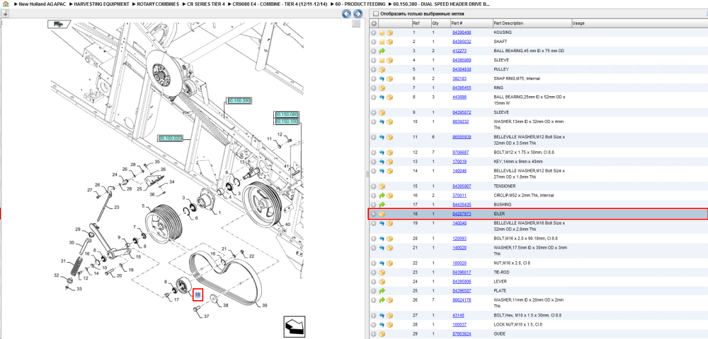Open 60 - PRODUCT FEEDING breadcrumb
Screen dimensions: 708x339
pos(360,4)
